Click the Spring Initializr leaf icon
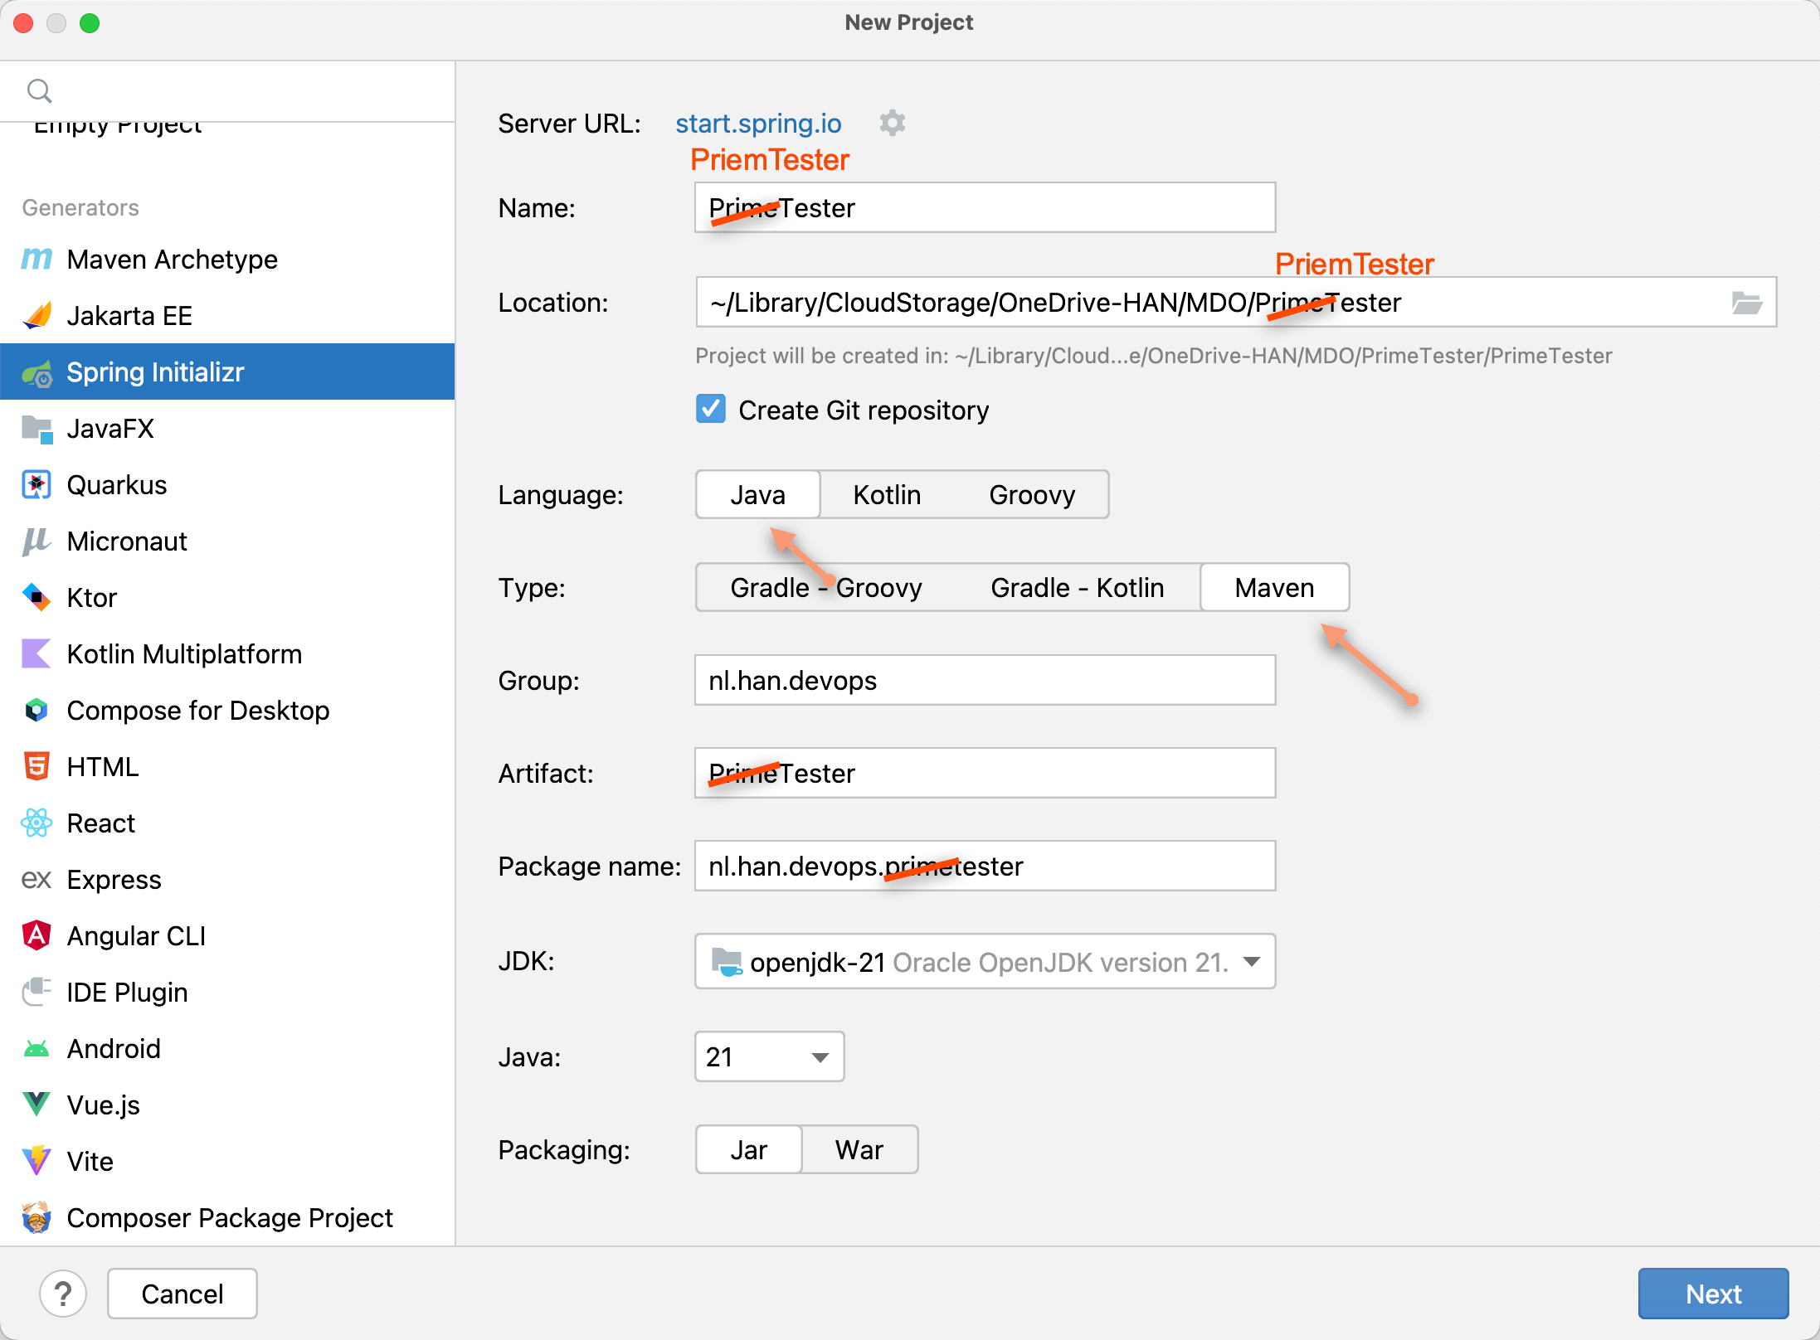 (36, 372)
